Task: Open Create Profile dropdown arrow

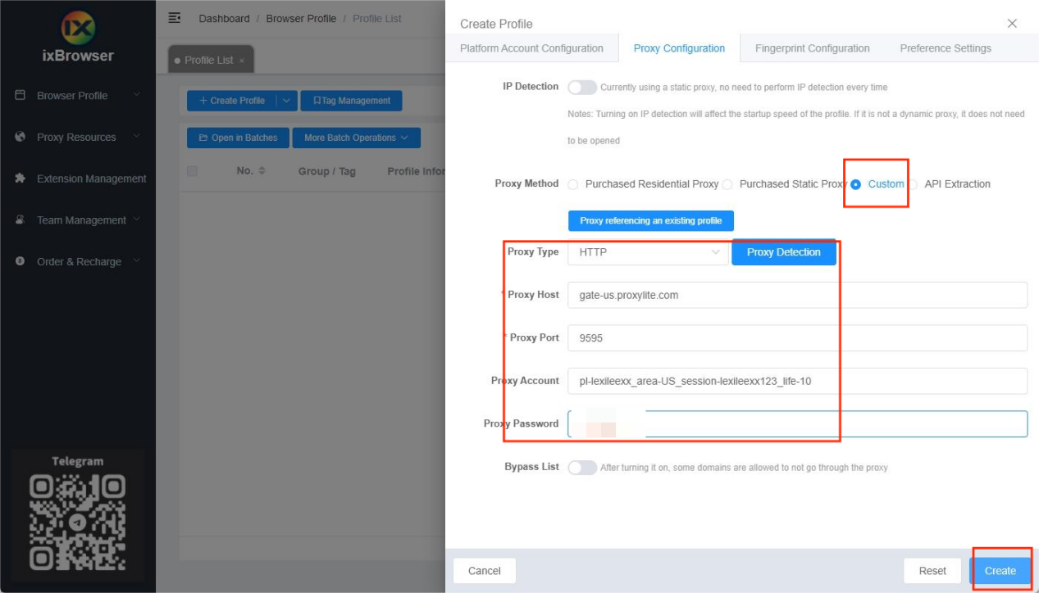Action: click(286, 101)
